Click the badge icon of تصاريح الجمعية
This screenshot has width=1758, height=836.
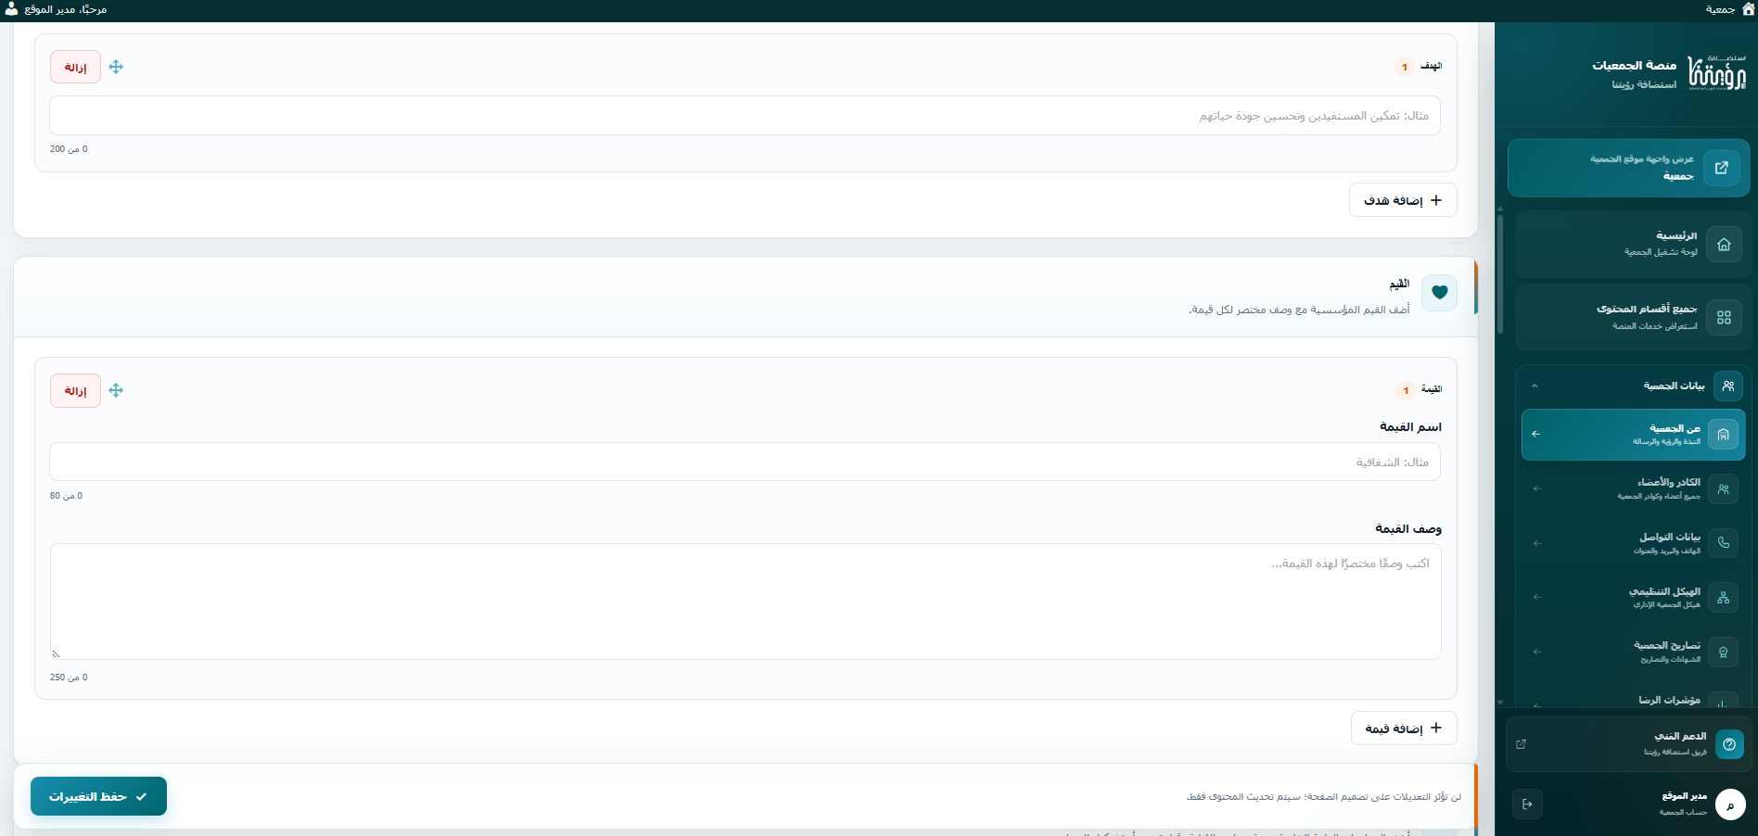(x=1723, y=652)
